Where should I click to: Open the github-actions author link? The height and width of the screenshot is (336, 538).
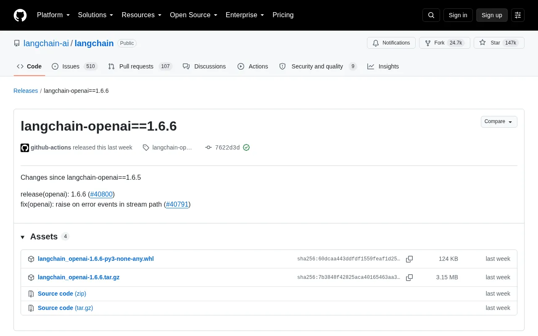[51, 147]
